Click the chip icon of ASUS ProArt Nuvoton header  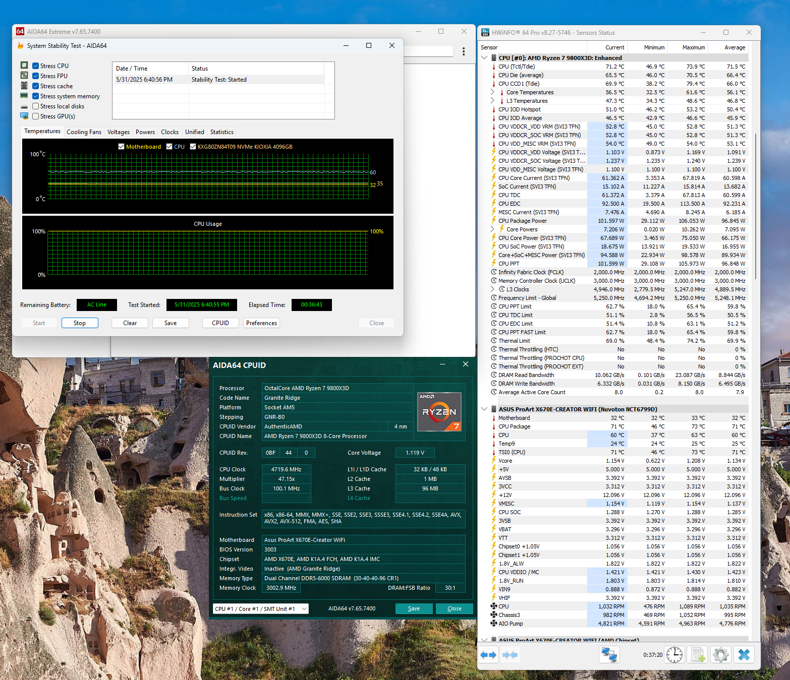click(494, 409)
